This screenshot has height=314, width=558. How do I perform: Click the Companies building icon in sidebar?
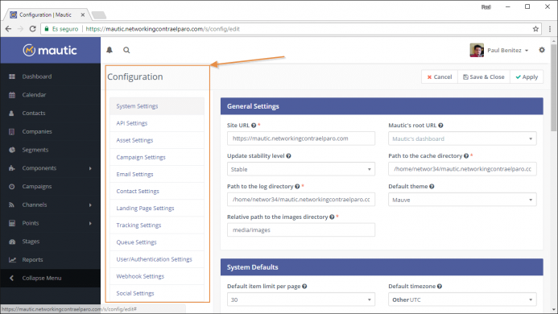12,132
